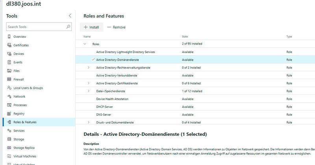This screenshot has width=315, height=165.
Task: Click the '0 of 6 Installed' state
Action: click(x=191, y=83)
